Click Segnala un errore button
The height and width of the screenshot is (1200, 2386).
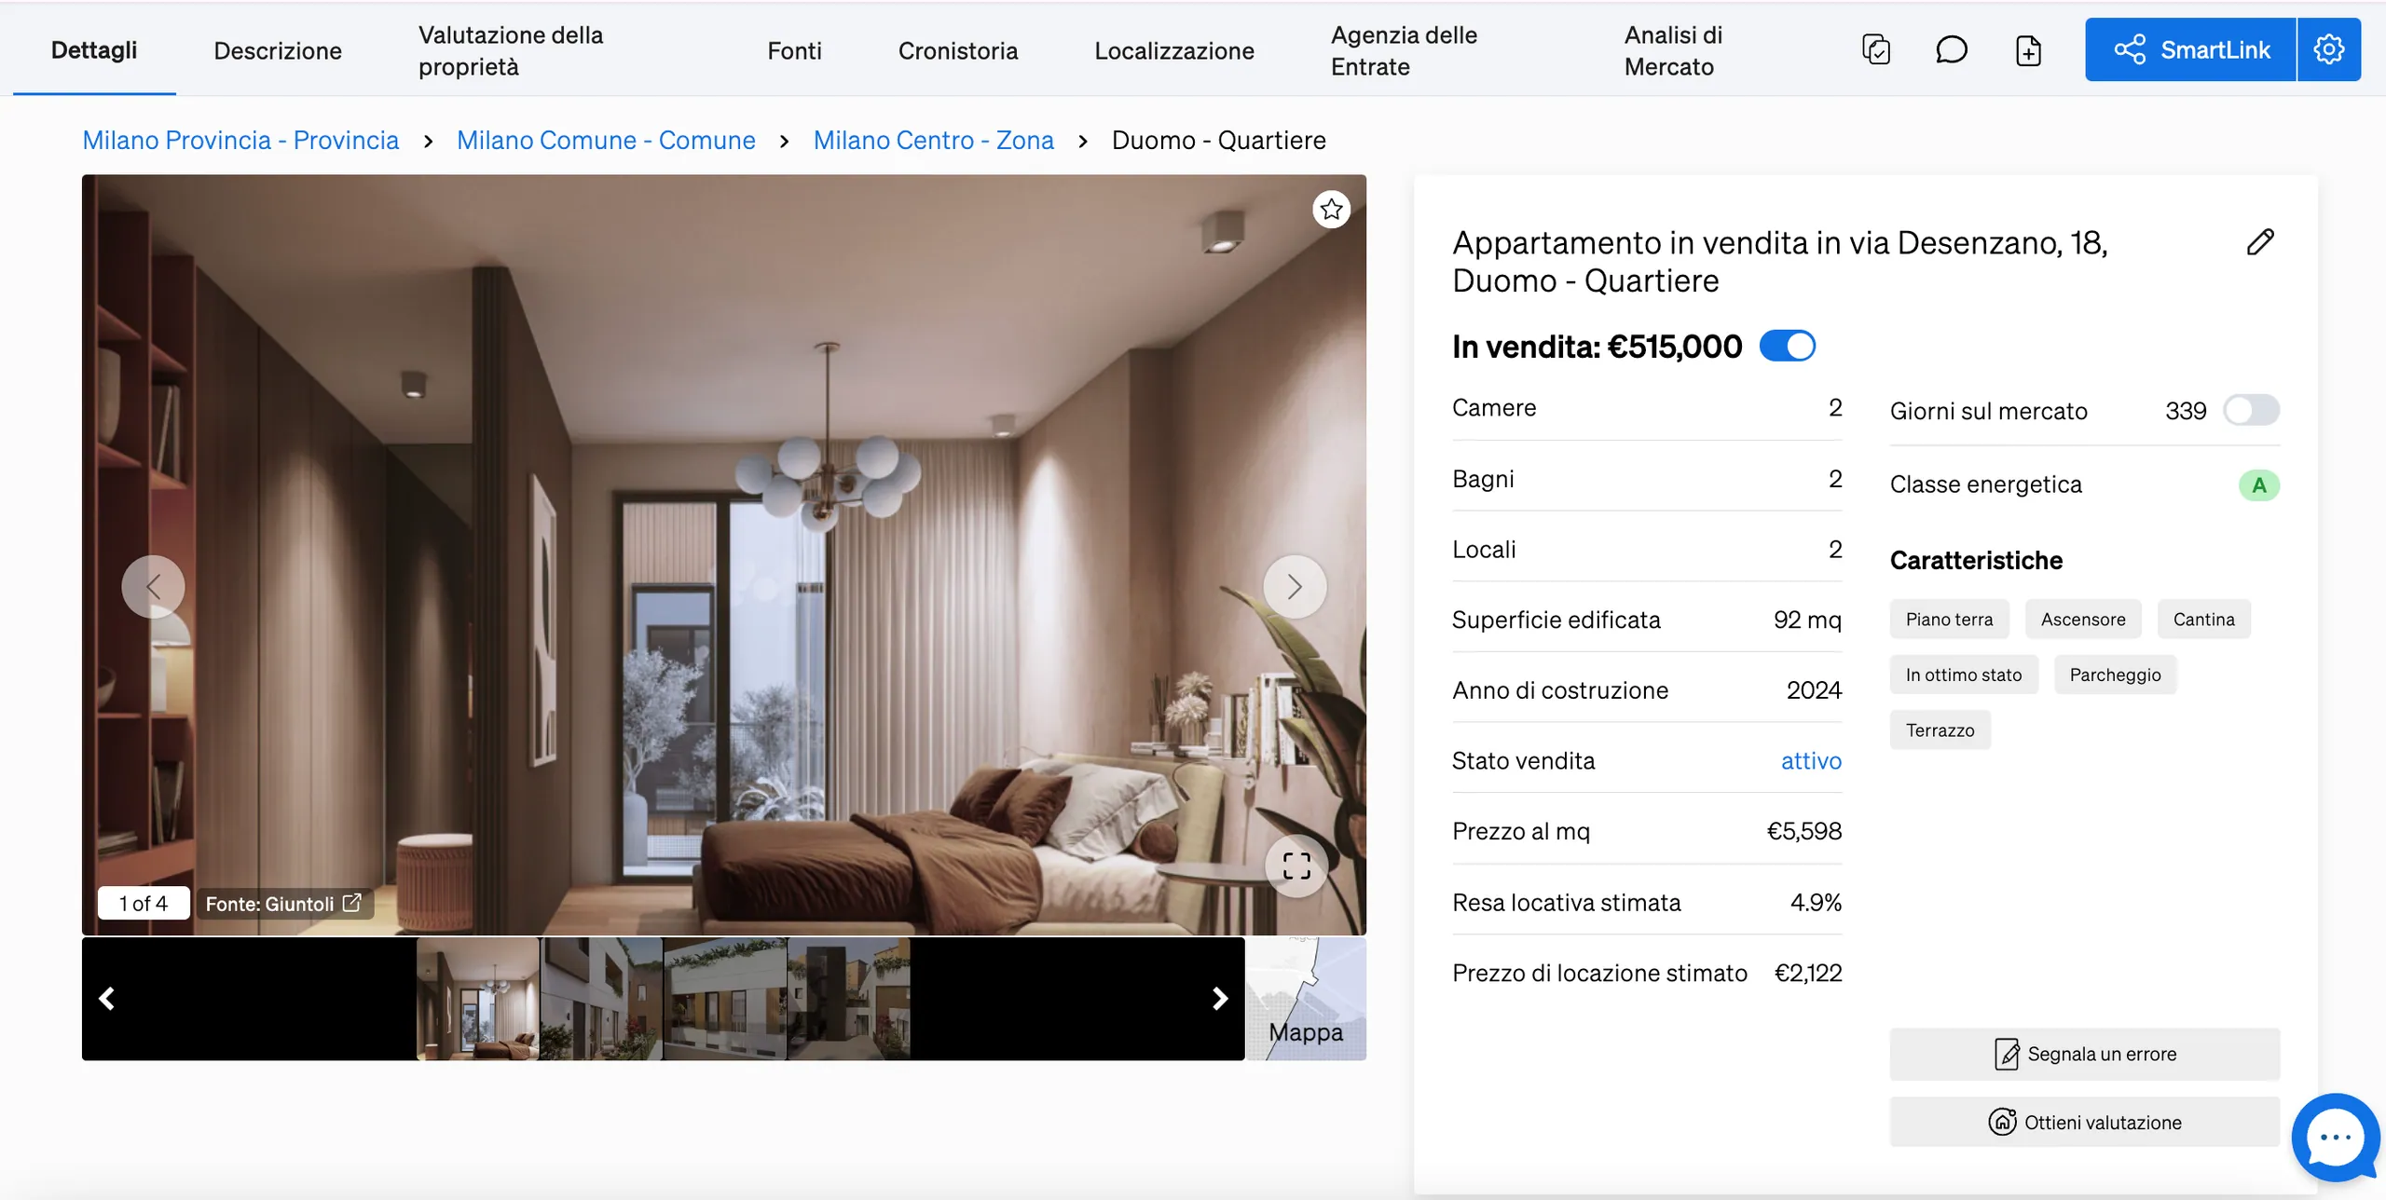2084,1054
